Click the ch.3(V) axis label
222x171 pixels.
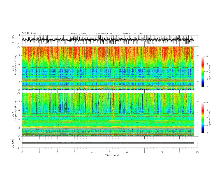coord(13,143)
